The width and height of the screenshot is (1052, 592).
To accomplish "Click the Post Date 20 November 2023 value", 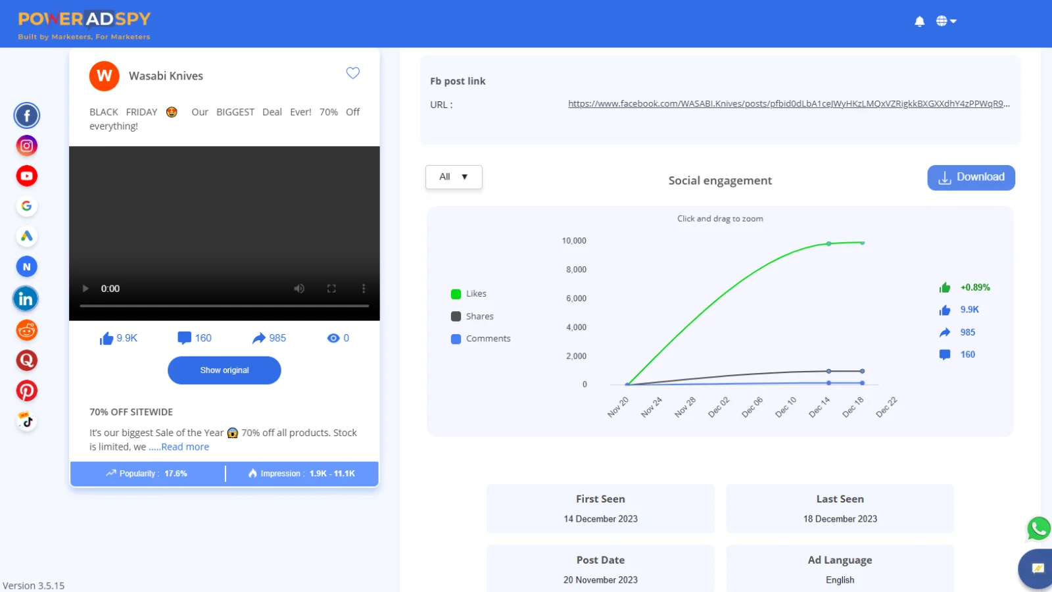I will (600, 580).
